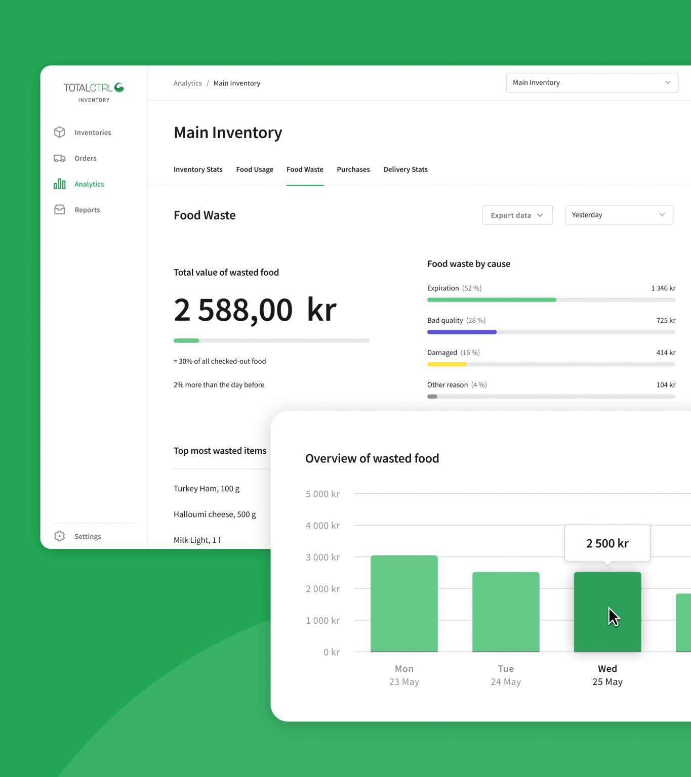Click the Main Inventory breadcrumb

pyautogui.click(x=236, y=83)
